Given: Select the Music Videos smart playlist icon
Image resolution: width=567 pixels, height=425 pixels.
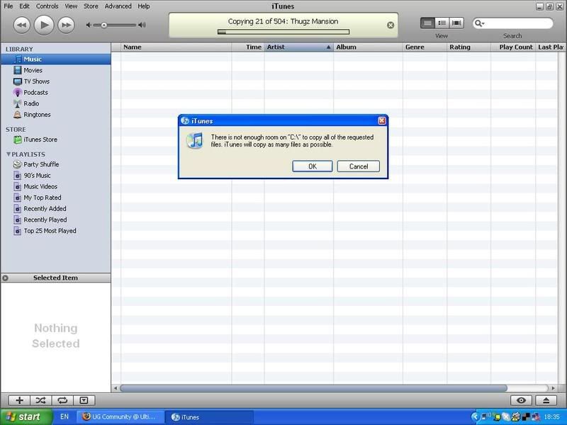Looking at the screenshot, I should pyautogui.click(x=17, y=186).
